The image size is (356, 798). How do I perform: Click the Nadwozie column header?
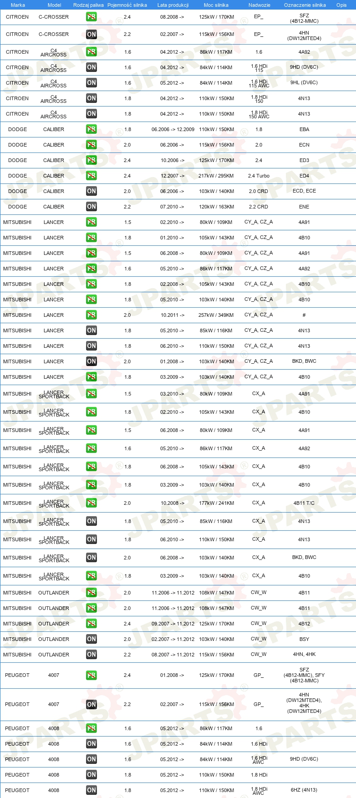coord(259,5)
